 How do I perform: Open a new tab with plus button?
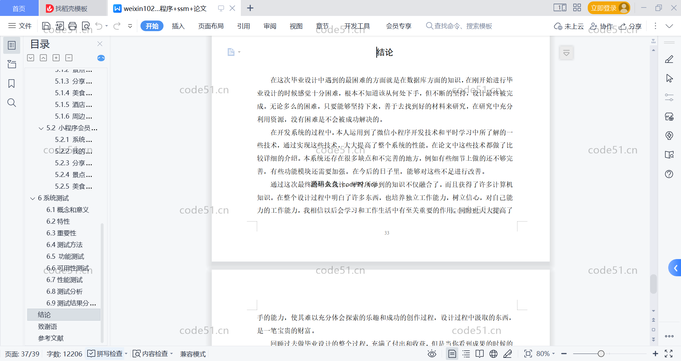coord(250,8)
